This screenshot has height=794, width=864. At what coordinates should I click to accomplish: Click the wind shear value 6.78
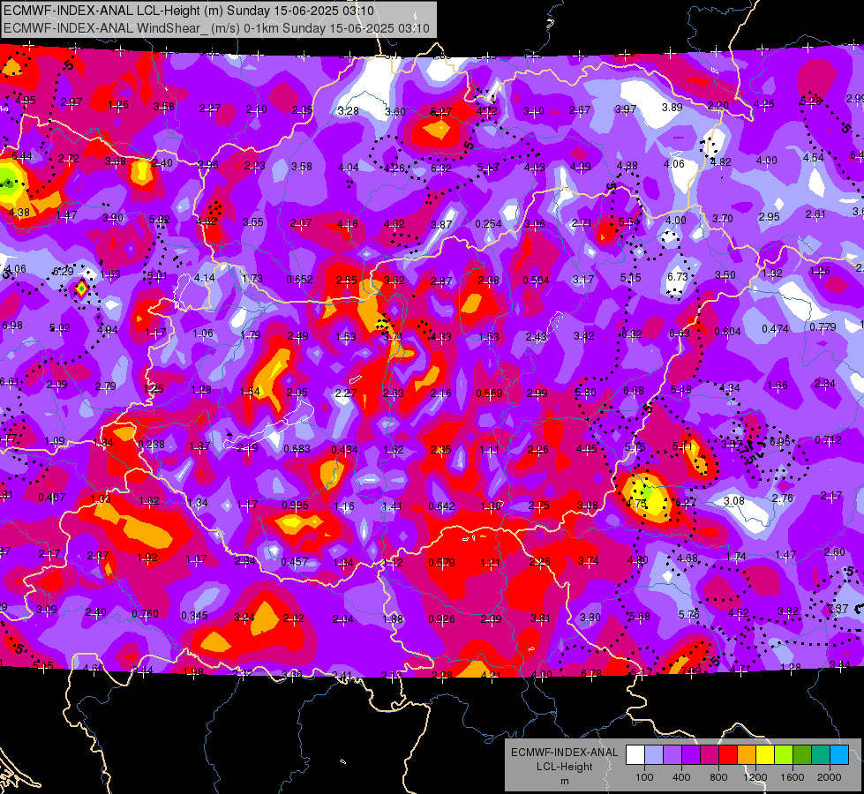pos(591,673)
